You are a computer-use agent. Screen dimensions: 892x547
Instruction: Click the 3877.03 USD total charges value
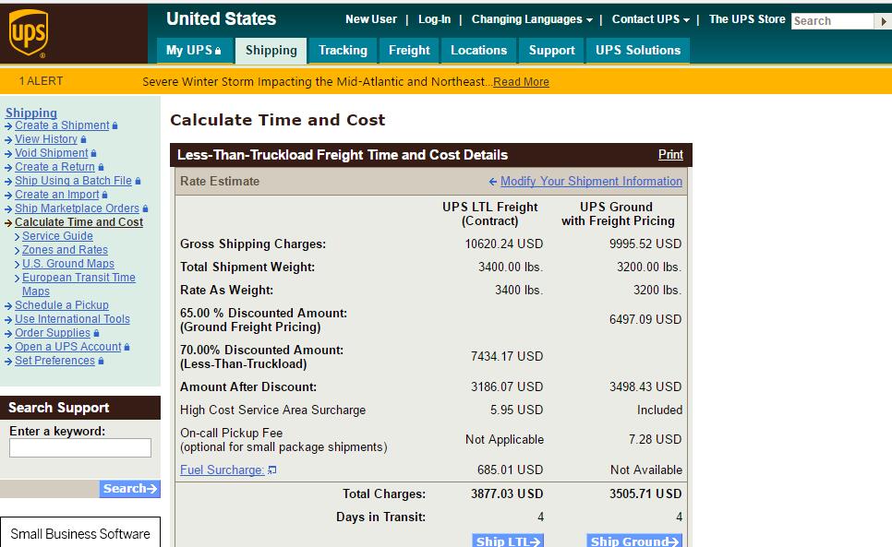tap(507, 494)
